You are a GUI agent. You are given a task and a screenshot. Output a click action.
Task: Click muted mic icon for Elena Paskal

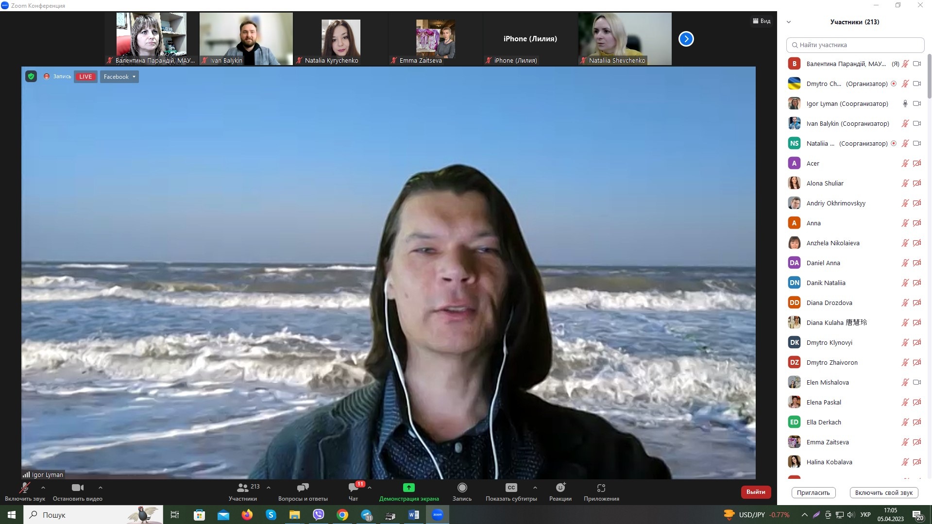tap(905, 402)
